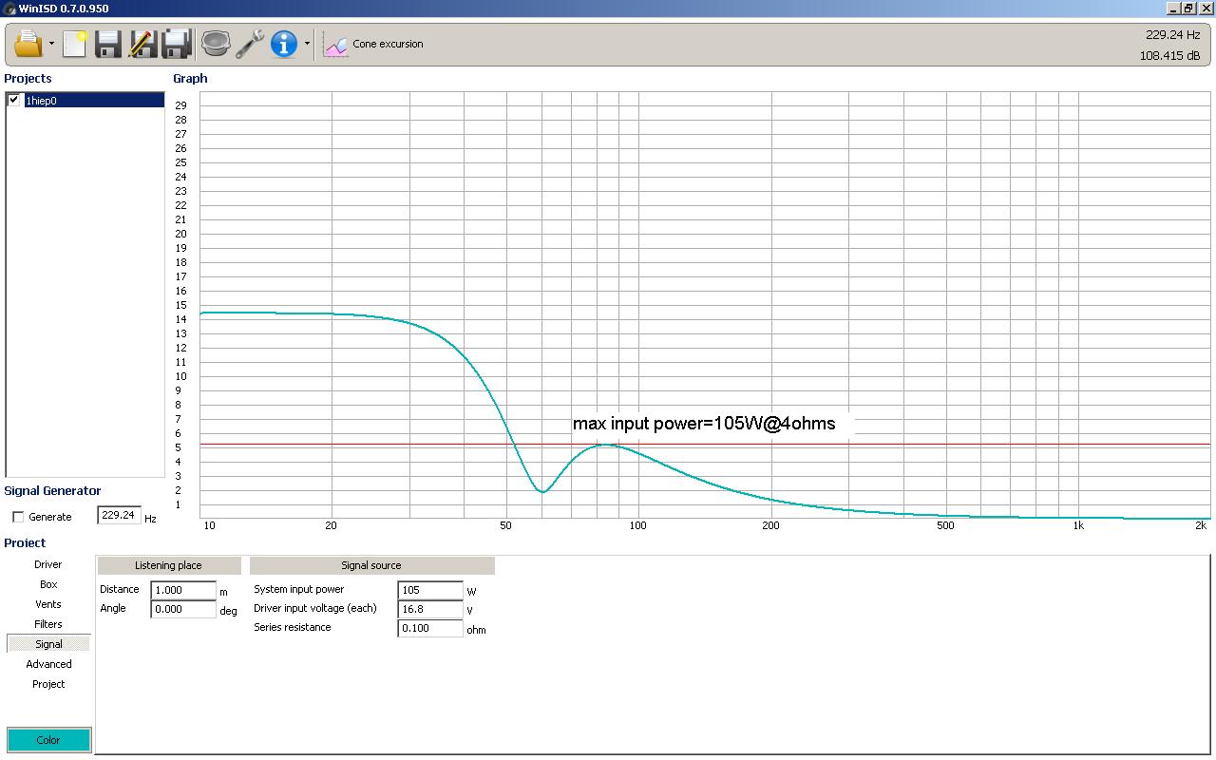Enable the signal Generate checkbox
1216x760 pixels.
18,517
